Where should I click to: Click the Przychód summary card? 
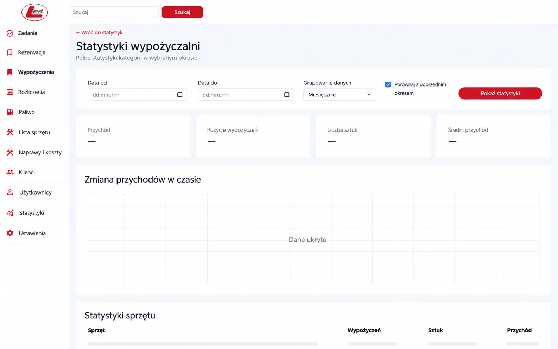pyautogui.click(x=133, y=137)
